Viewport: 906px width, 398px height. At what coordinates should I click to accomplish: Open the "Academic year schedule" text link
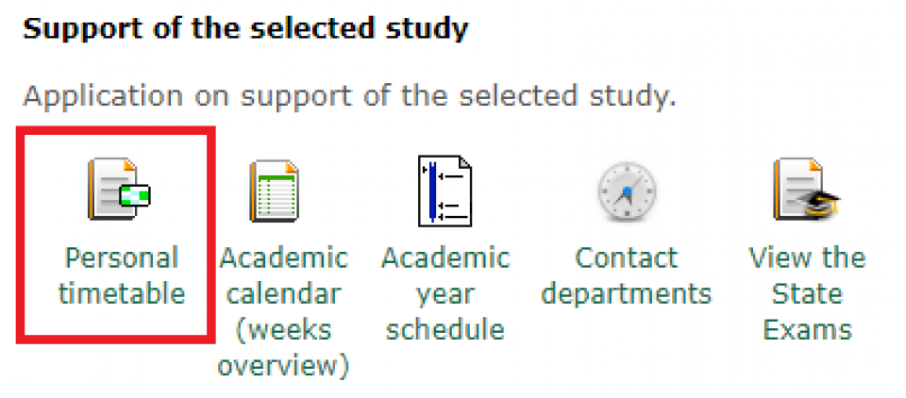pyautogui.click(x=445, y=293)
